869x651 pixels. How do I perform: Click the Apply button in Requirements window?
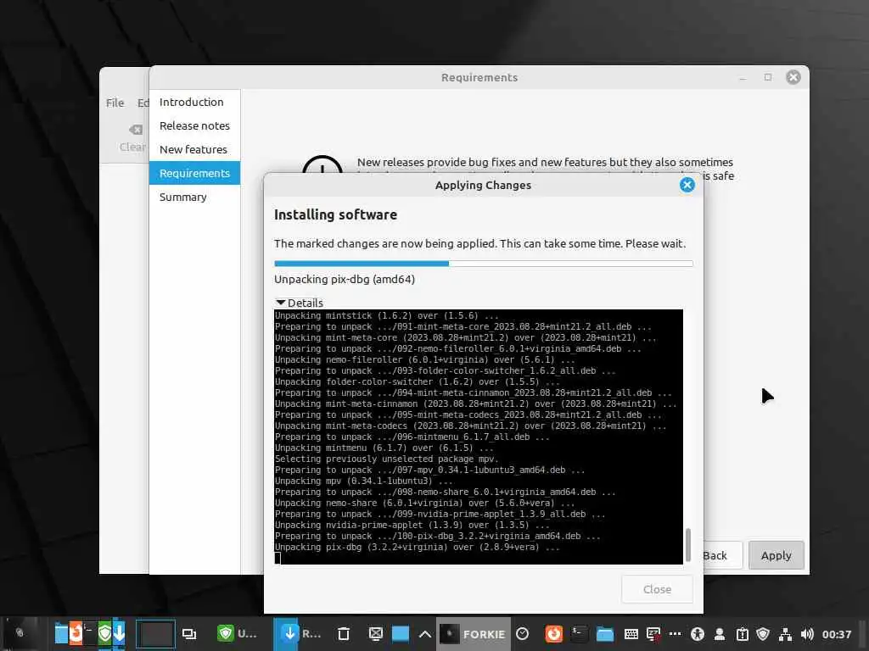click(x=776, y=555)
